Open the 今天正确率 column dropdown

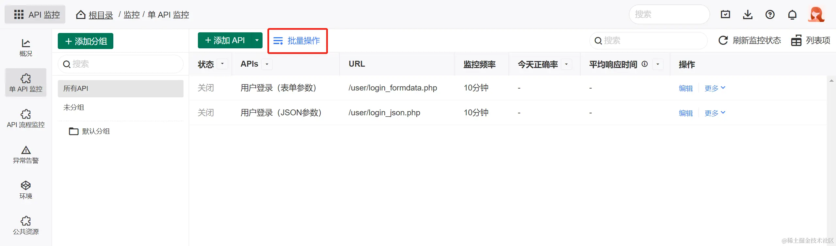coord(567,64)
